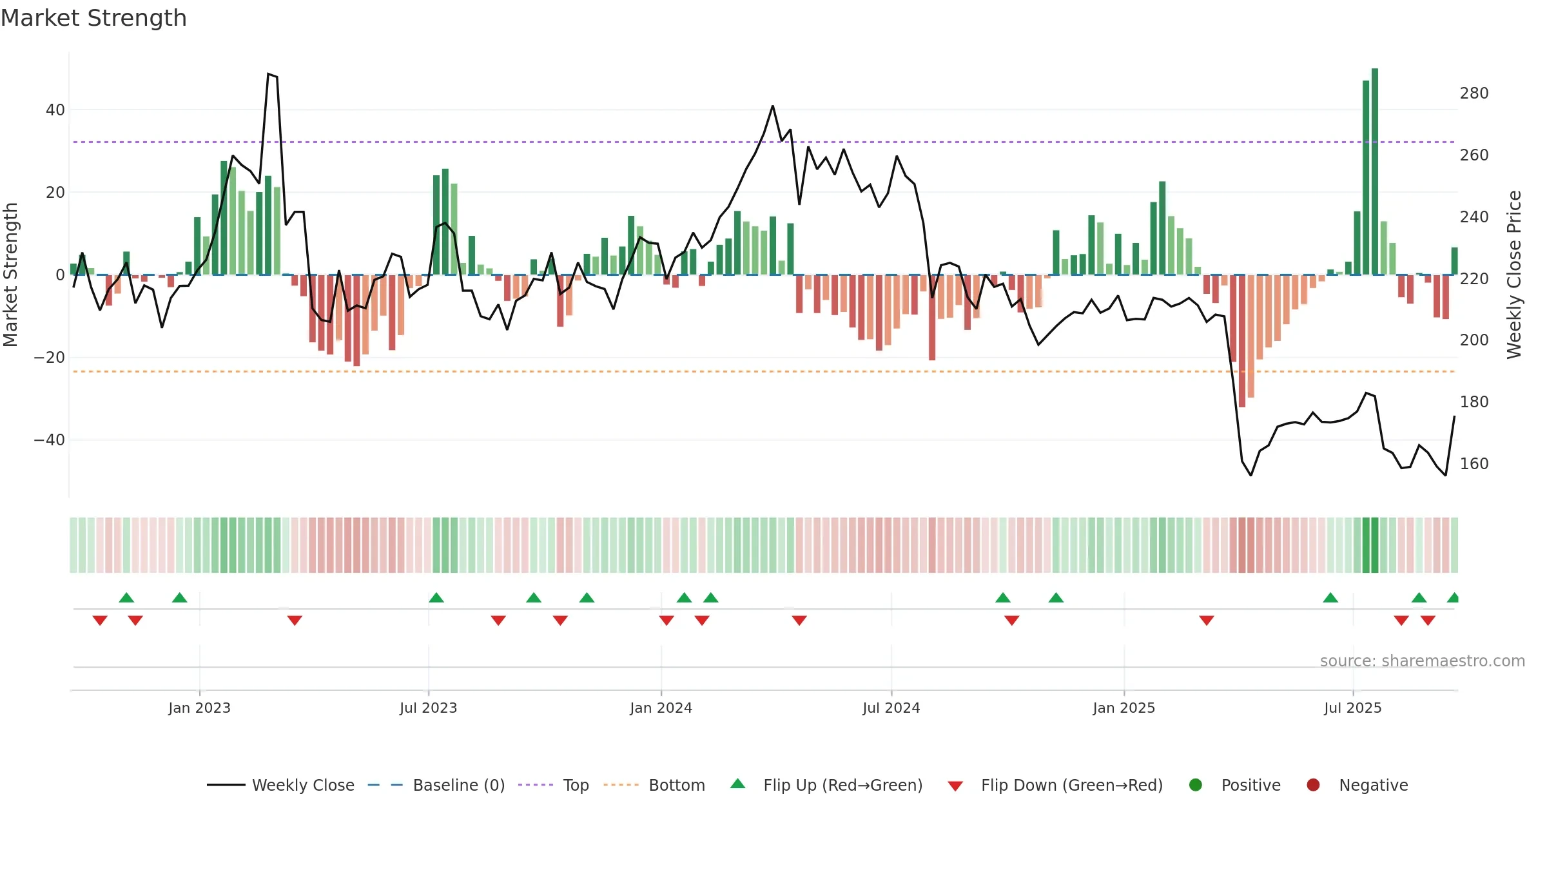
Task: Click the Jul 2025 date axis label
Action: [x=1353, y=708]
